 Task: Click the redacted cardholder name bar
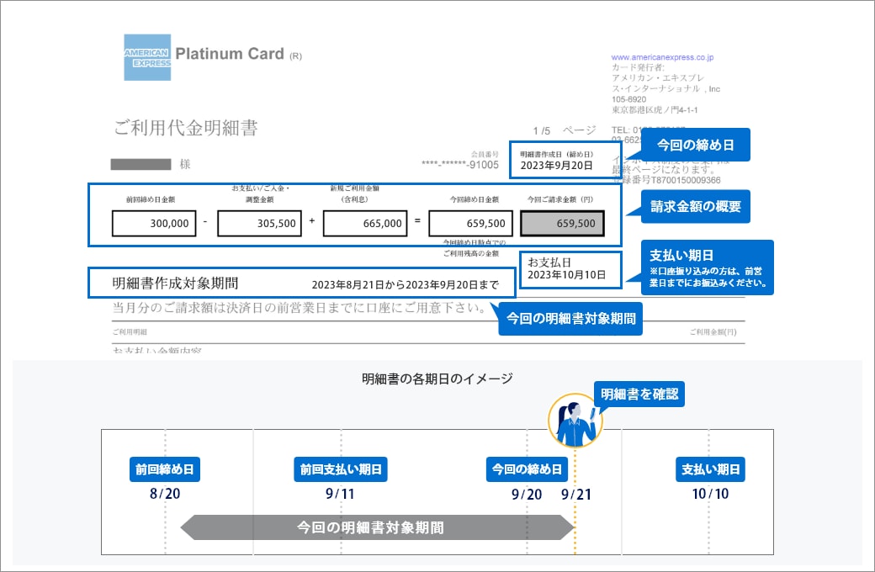click(x=141, y=164)
